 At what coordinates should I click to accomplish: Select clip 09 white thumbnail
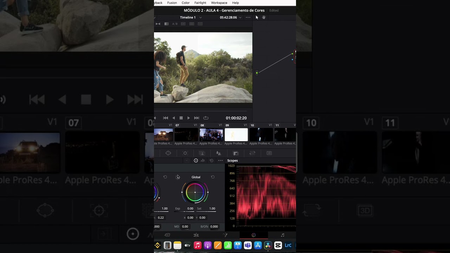point(236,135)
